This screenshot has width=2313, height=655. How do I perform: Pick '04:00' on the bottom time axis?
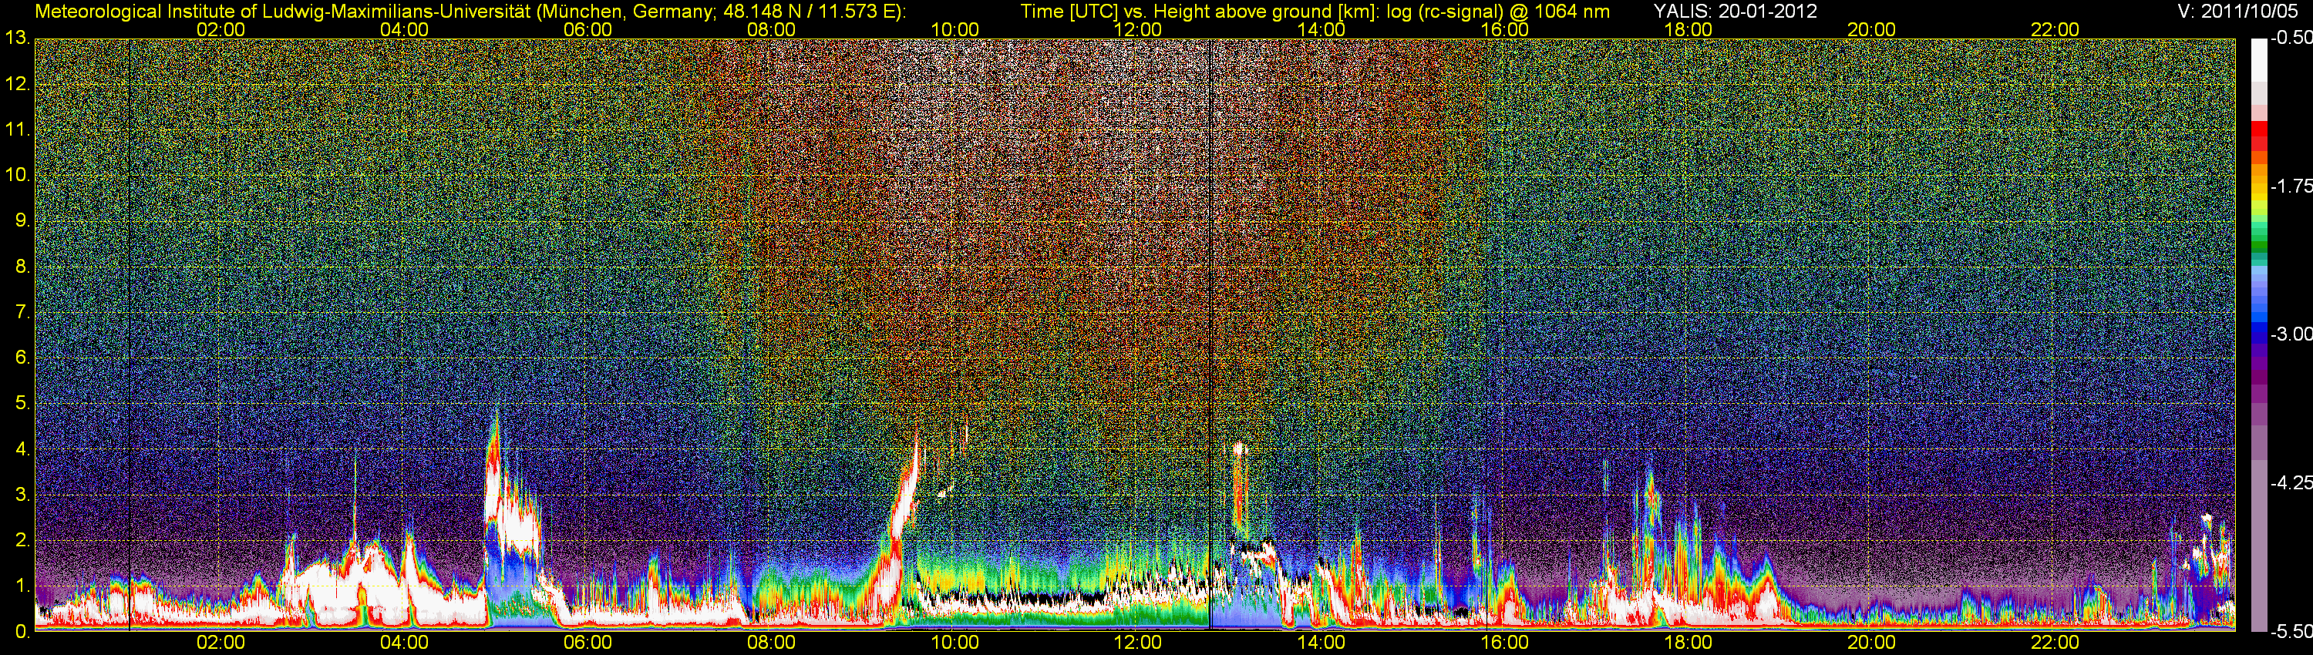coord(404,643)
